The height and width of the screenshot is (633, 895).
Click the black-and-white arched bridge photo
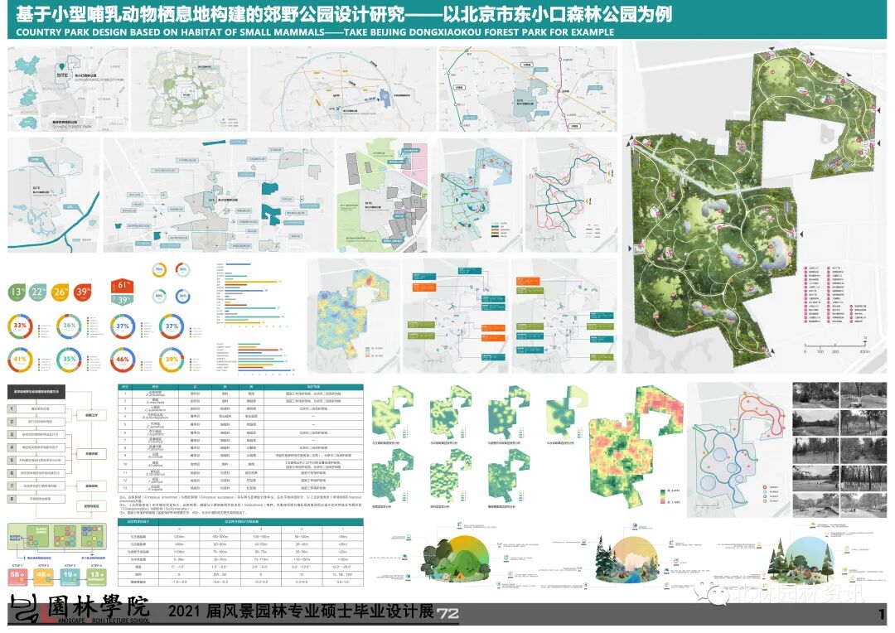click(815, 505)
